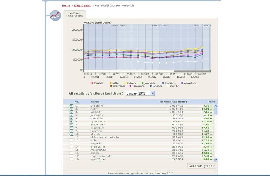Select the Visitors (Real Users) tab
The width and height of the screenshot is (270, 176).
pos(74,15)
